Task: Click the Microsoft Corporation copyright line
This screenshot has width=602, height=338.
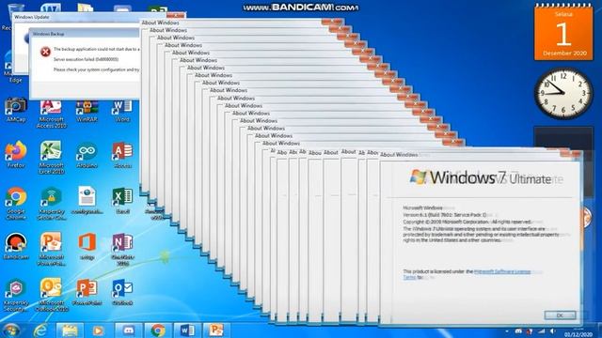Action: (x=467, y=222)
